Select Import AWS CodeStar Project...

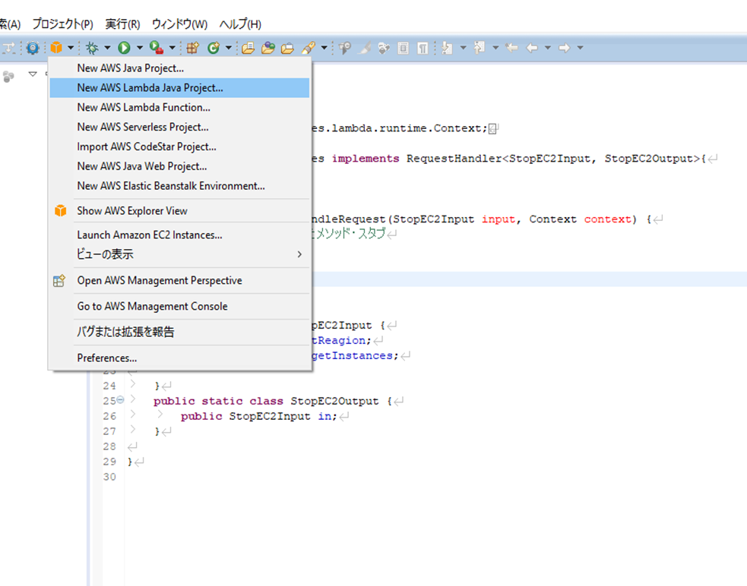(x=179, y=146)
